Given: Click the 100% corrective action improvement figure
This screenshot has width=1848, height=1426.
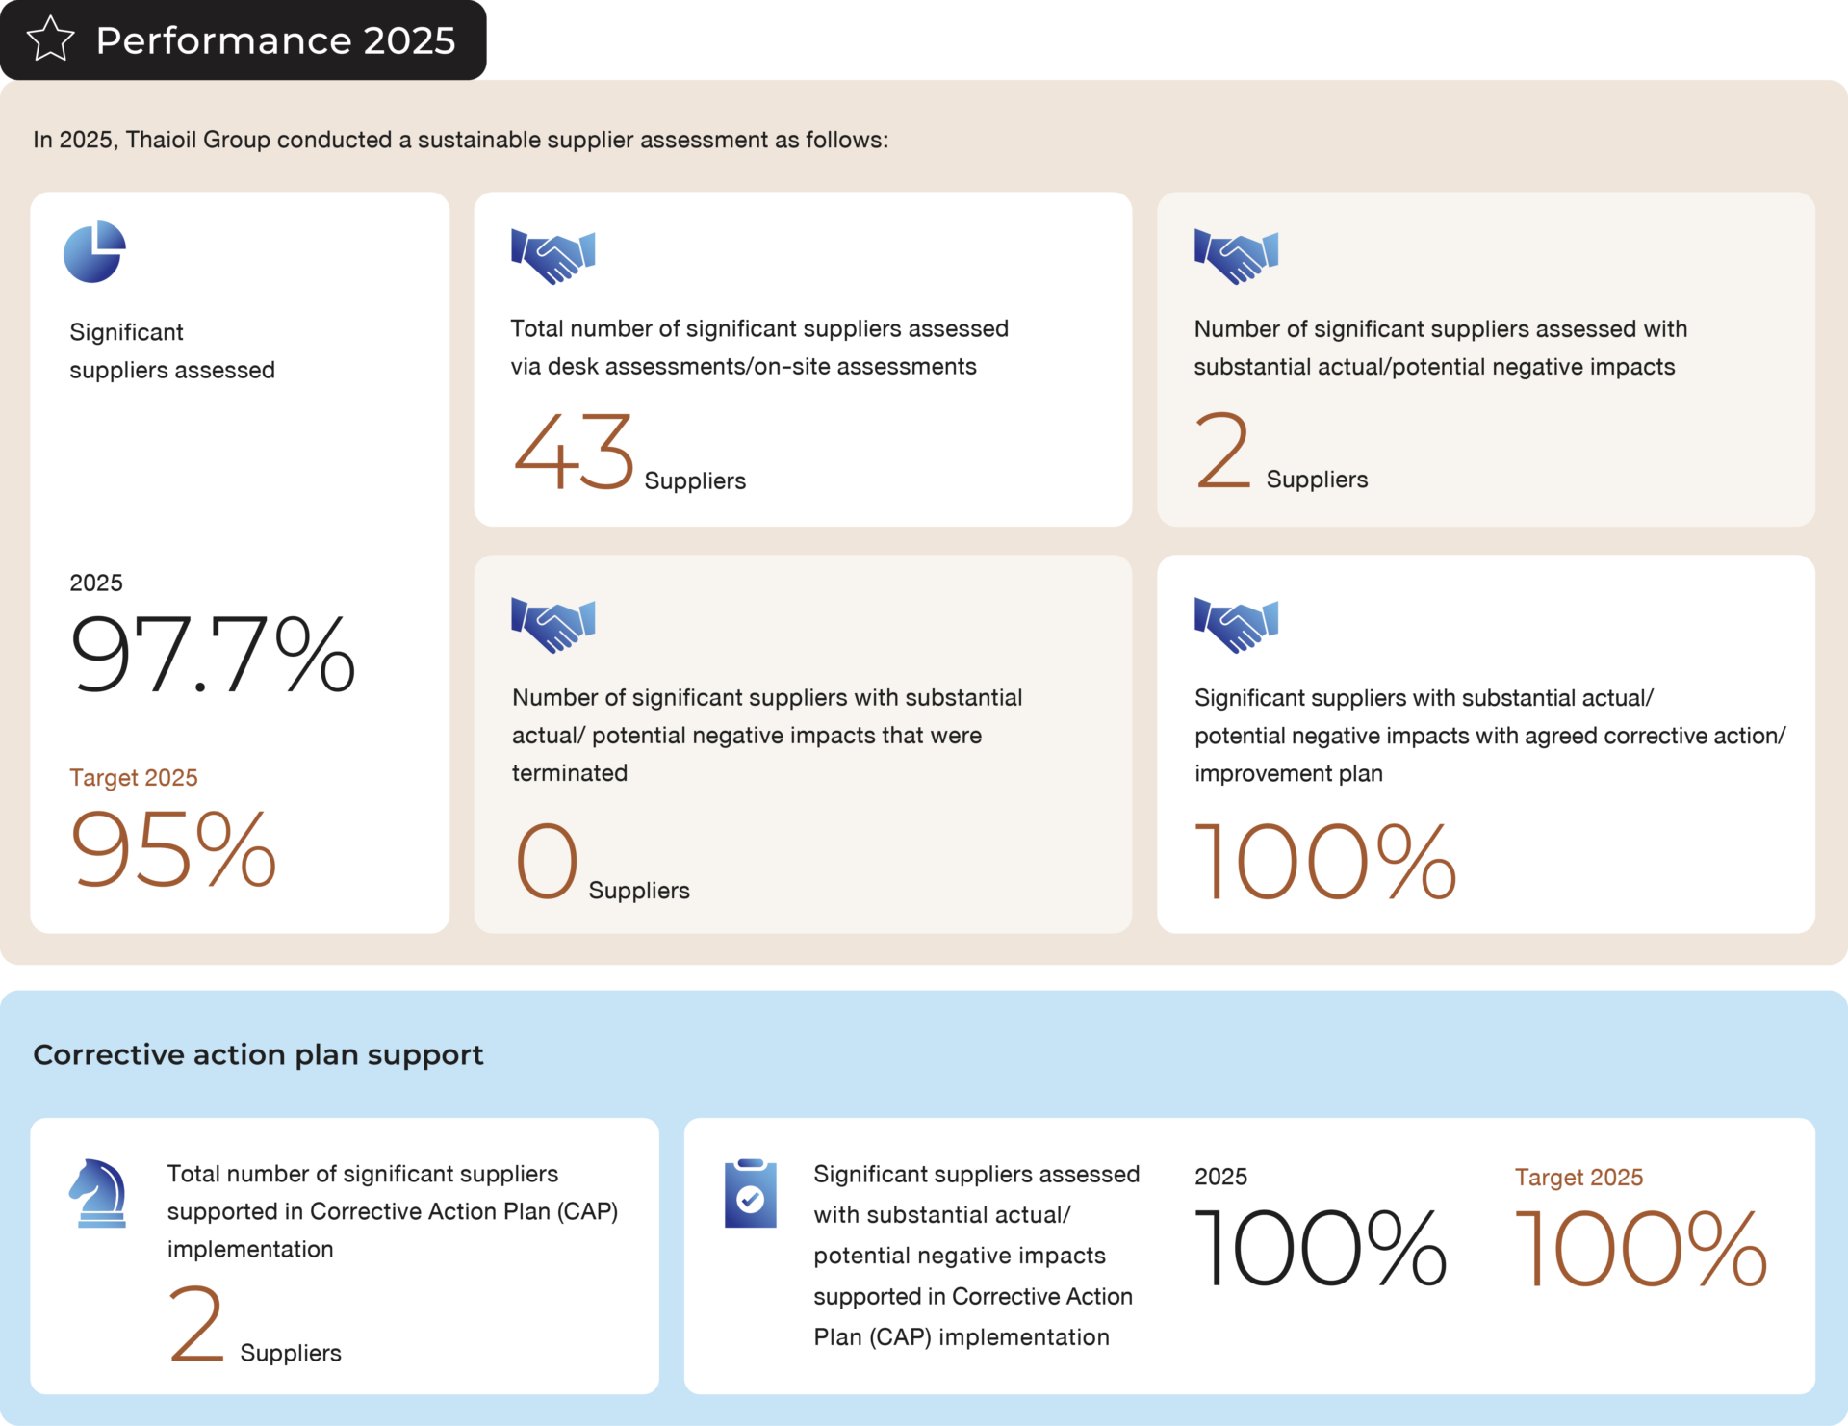Looking at the screenshot, I should pos(1325,861).
